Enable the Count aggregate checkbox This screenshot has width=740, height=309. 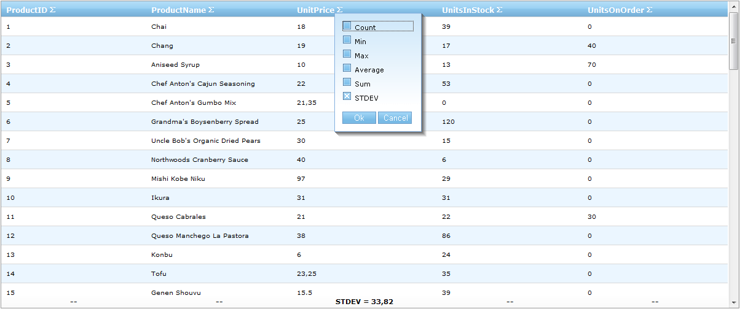347,26
